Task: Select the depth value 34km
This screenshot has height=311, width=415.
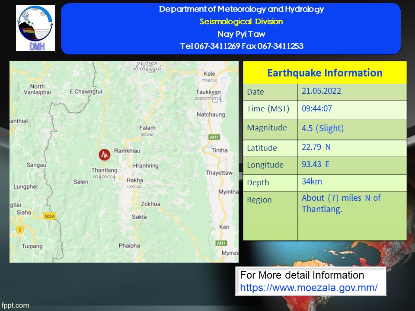Action: (x=312, y=182)
